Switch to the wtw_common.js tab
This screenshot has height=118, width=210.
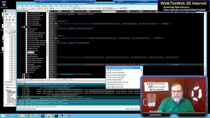[66, 11]
